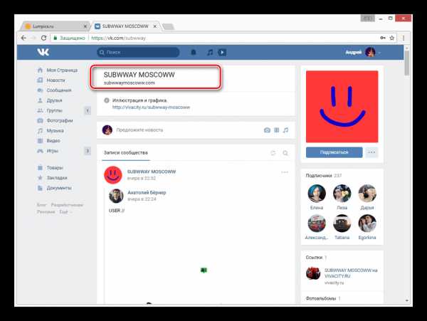
Task: Open community actions three-dot button
Action: [371, 152]
